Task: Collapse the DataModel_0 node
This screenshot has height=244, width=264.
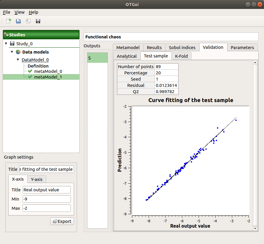Action: 18,60
